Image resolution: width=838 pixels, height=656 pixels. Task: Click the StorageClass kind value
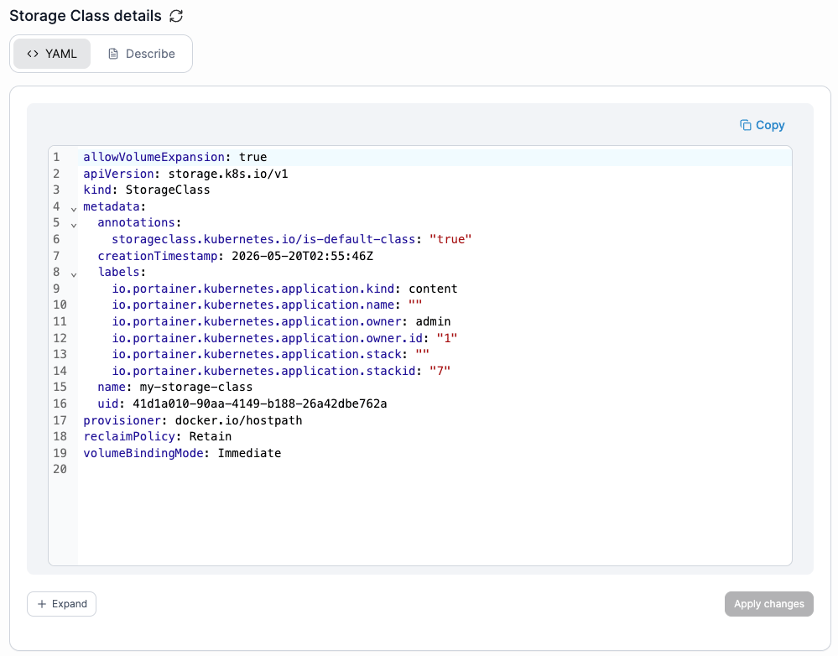point(168,190)
